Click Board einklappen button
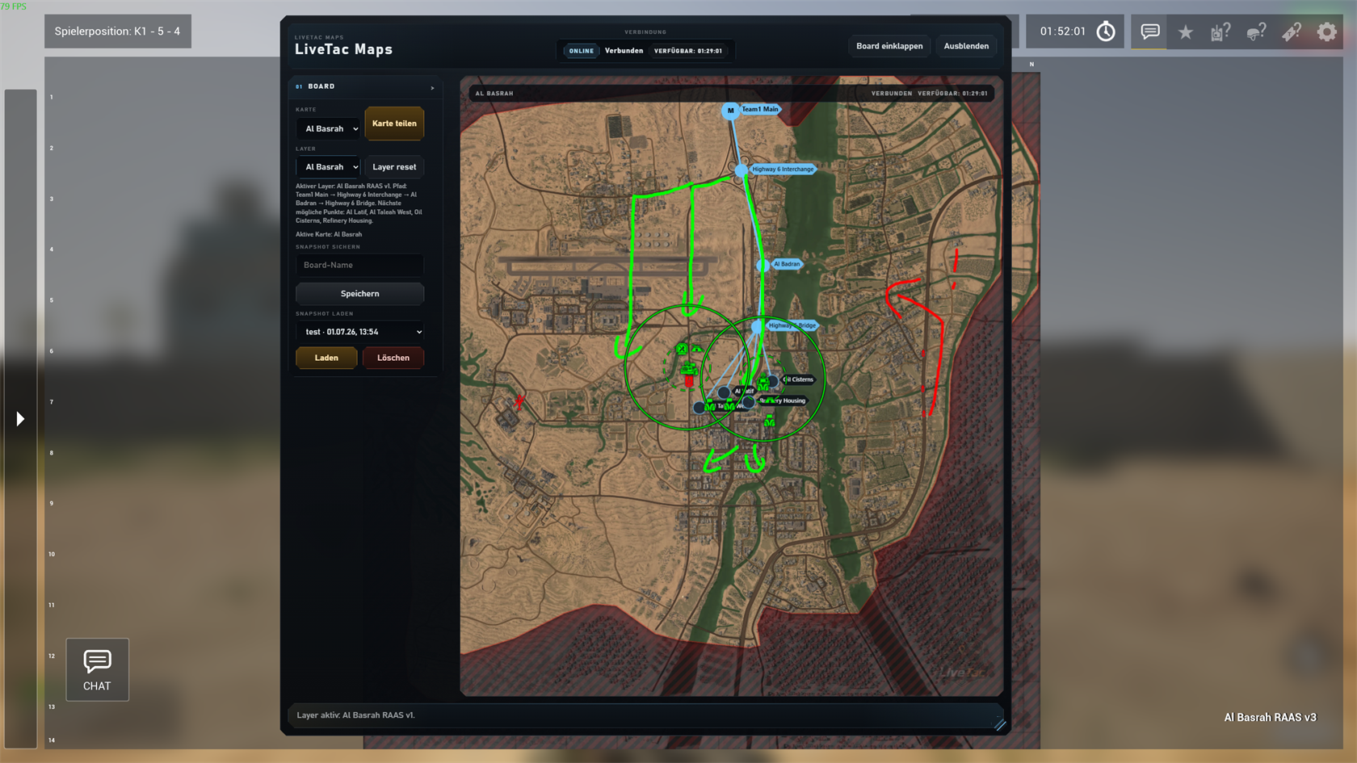Image resolution: width=1357 pixels, height=763 pixels. 889,46
